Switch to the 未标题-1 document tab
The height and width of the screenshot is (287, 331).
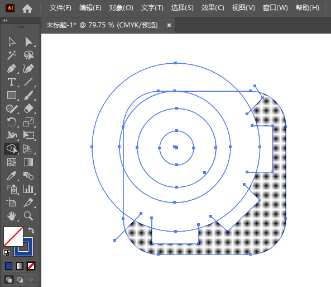tap(102, 25)
